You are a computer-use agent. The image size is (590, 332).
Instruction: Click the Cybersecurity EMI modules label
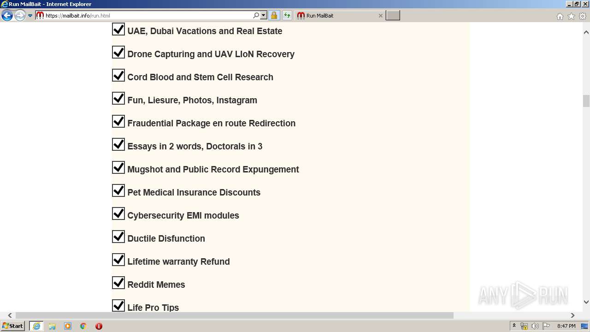click(x=183, y=215)
